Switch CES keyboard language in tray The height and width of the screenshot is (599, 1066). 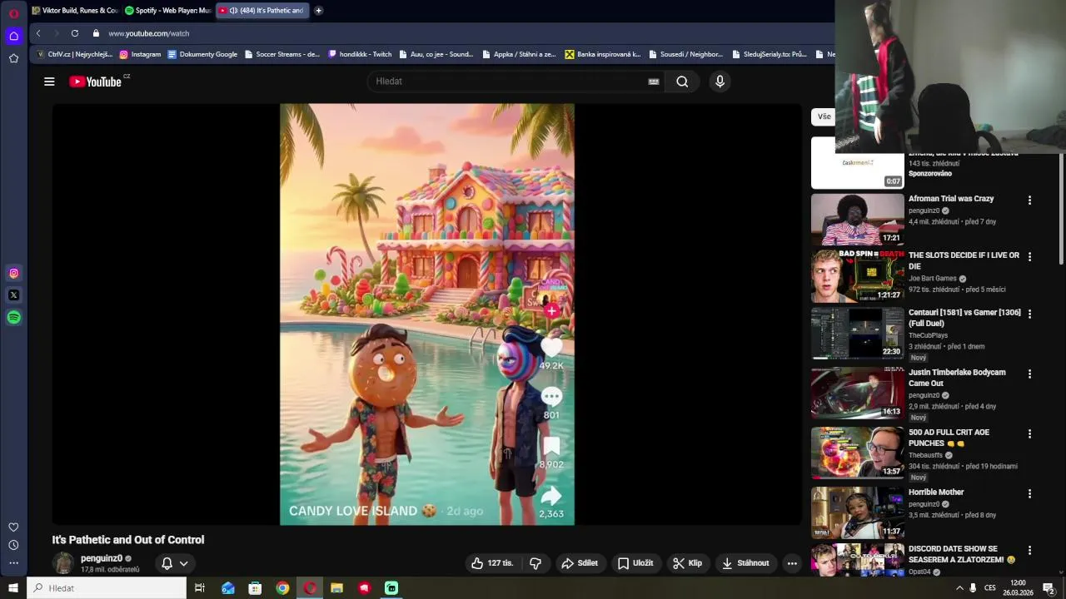989,588
